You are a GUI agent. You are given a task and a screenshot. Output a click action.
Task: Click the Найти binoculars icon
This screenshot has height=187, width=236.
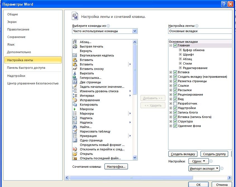click(x=75, y=127)
